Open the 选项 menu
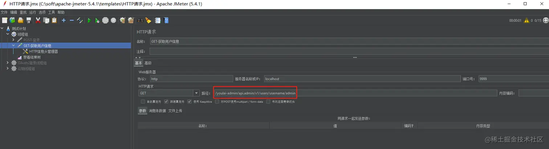Viewport: 549px width, 149px height. pyautogui.click(x=42, y=12)
